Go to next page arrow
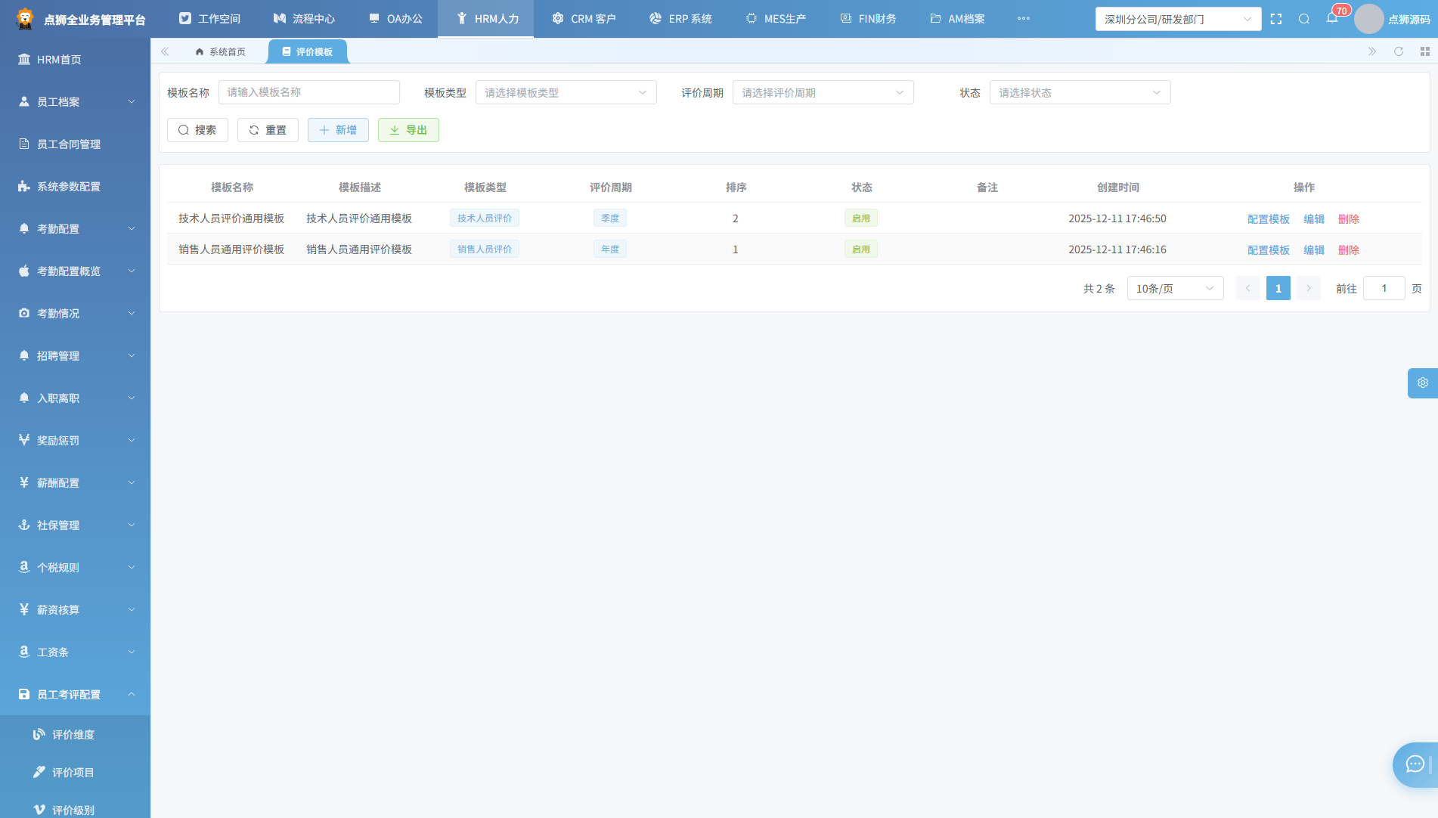Viewport: 1438px width, 818px height. click(x=1309, y=288)
